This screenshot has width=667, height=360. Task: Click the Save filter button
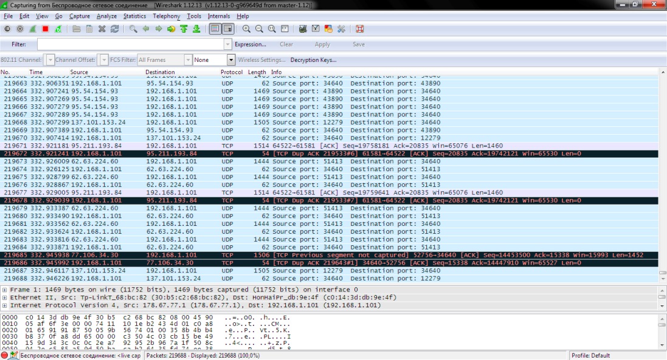tap(359, 44)
